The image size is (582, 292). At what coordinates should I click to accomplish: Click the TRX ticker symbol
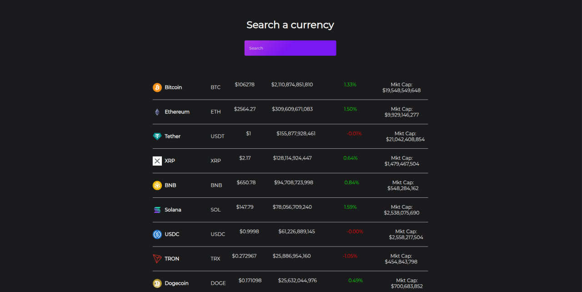[216, 259]
